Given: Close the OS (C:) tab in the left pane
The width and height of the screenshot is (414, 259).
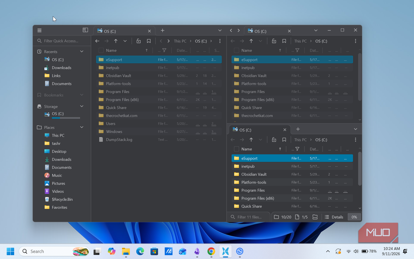Looking at the screenshot, I should (149, 31).
